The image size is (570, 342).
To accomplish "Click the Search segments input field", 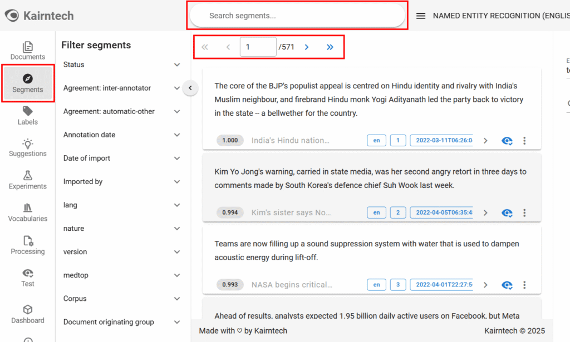I will click(x=297, y=16).
